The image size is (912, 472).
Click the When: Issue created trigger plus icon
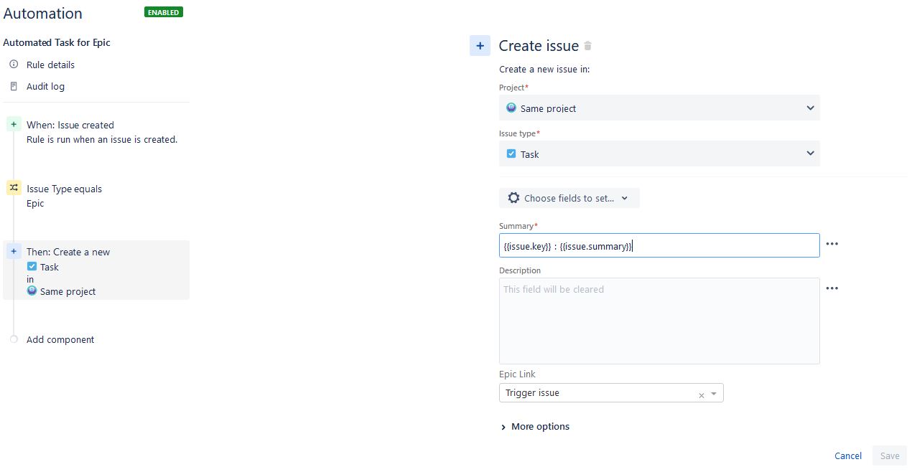pyautogui.click(x=14, y=123)
